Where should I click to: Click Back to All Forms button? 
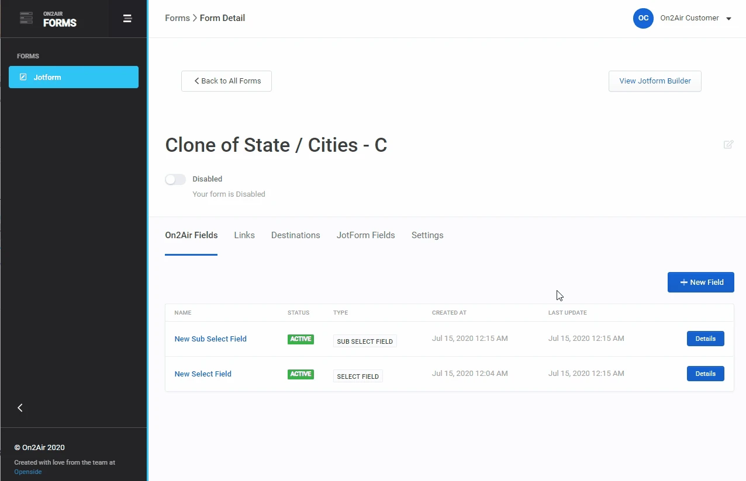(226, 81)
